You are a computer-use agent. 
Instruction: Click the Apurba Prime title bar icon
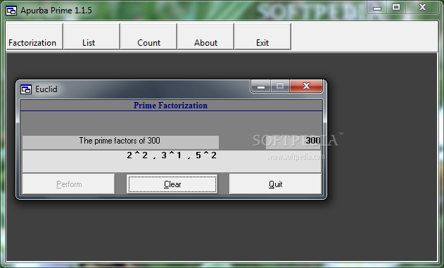(x=11, y=11)
